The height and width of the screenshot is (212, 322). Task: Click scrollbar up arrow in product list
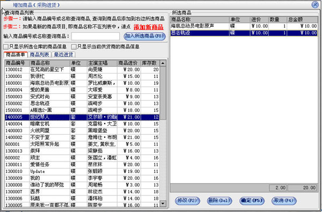(x=163, y=63)
